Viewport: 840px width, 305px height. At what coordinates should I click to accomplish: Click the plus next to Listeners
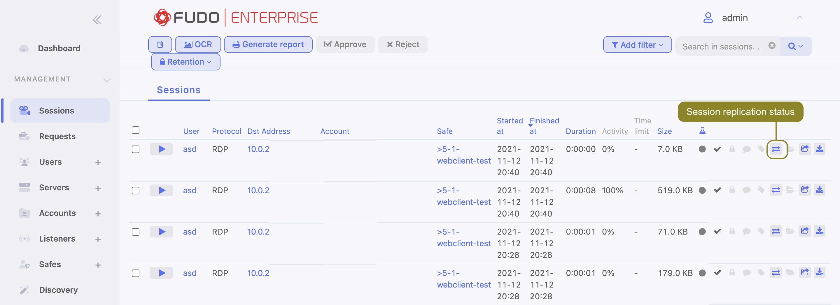tap(98, 239)
